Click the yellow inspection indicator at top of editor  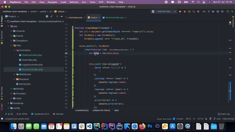point(230,22)
